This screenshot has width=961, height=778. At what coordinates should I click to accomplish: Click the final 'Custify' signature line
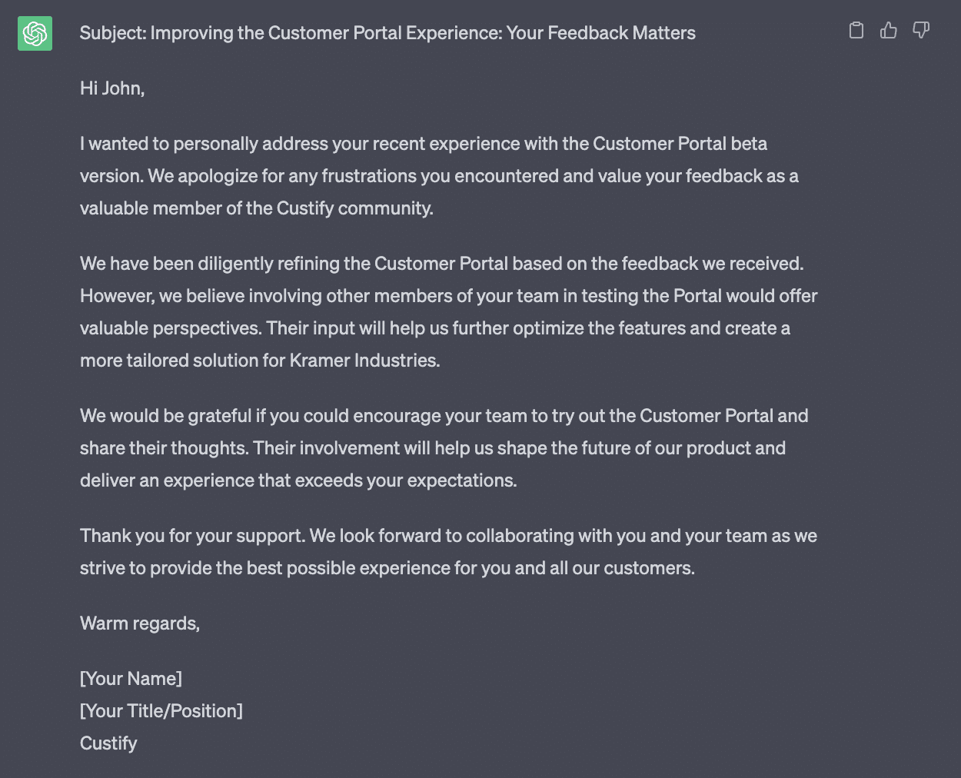click(x=108, y=743)
